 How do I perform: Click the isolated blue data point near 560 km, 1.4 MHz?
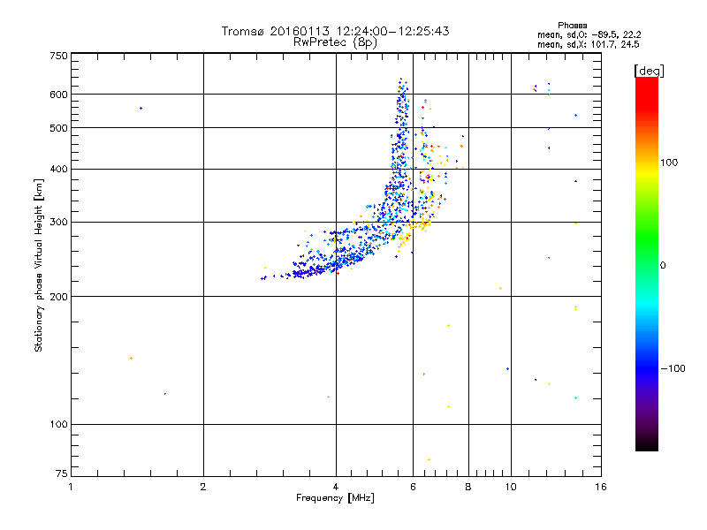141,108
